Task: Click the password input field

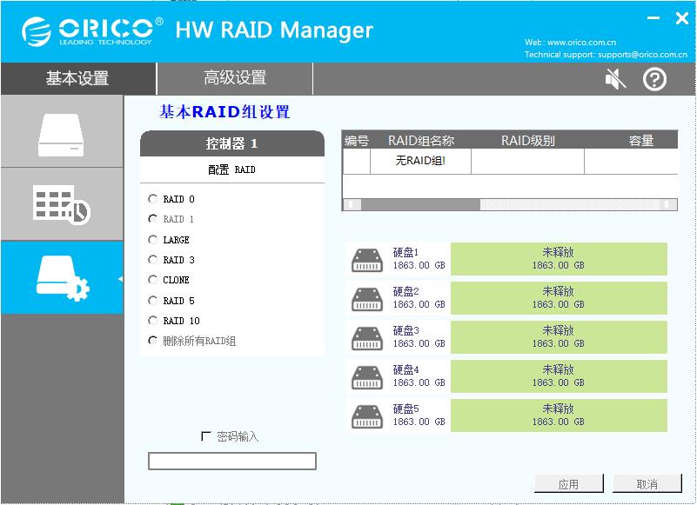Action: (x=232, y=461)
